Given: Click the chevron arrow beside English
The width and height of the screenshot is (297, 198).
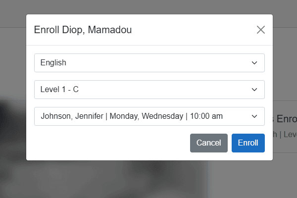Looking at the screenshot, I should pos(254,63).
